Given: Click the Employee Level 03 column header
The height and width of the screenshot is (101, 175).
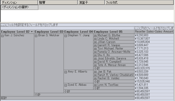Looking at the screenshot, I should tap(49, 32).
